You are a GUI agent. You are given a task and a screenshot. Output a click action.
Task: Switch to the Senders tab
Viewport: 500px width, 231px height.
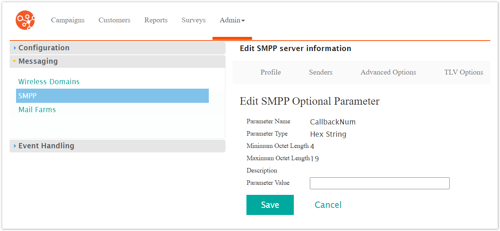pyautogui.click(x=320, y=72)
